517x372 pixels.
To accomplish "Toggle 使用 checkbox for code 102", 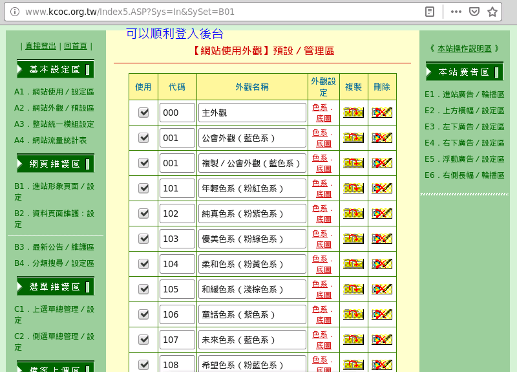I will (143, 213).
